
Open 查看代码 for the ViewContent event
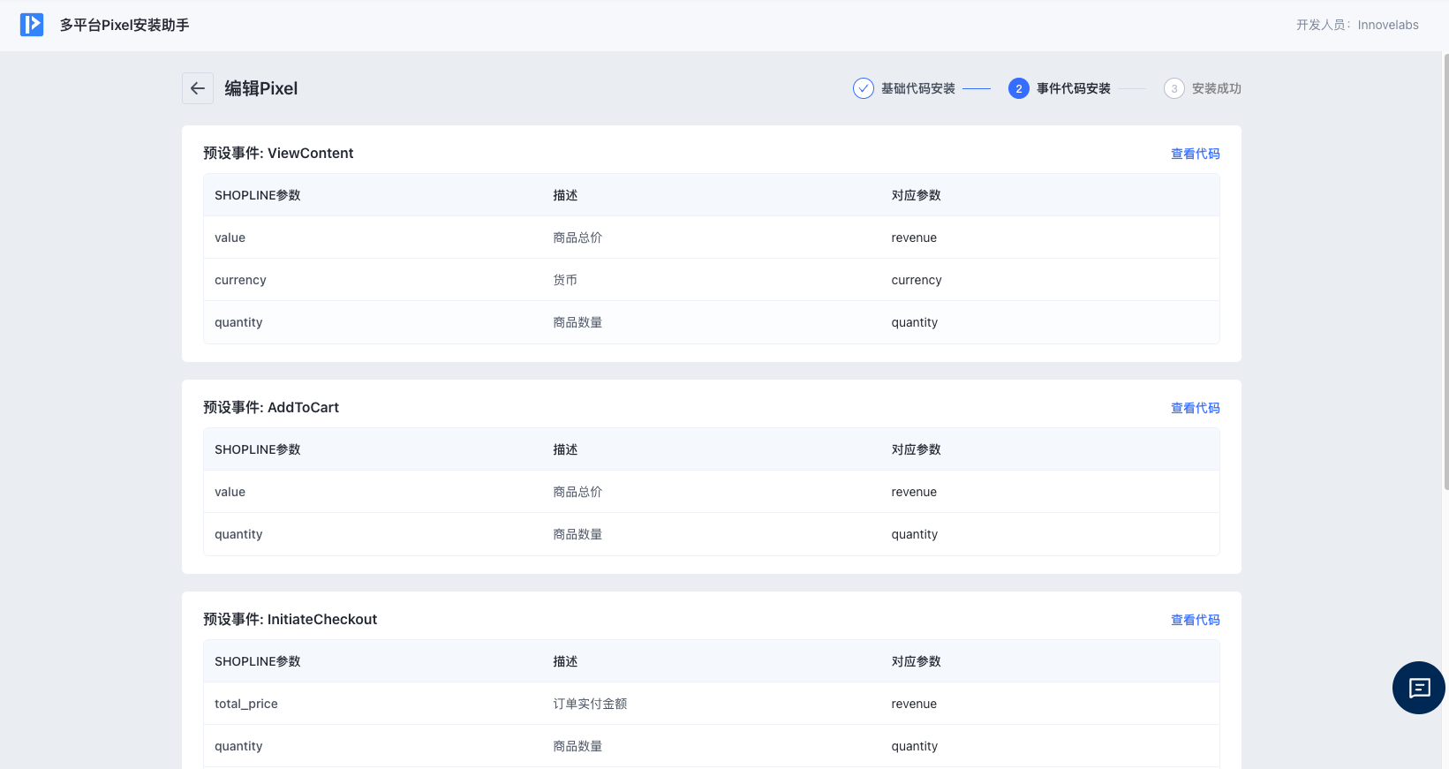click(x=1196, y=154)
